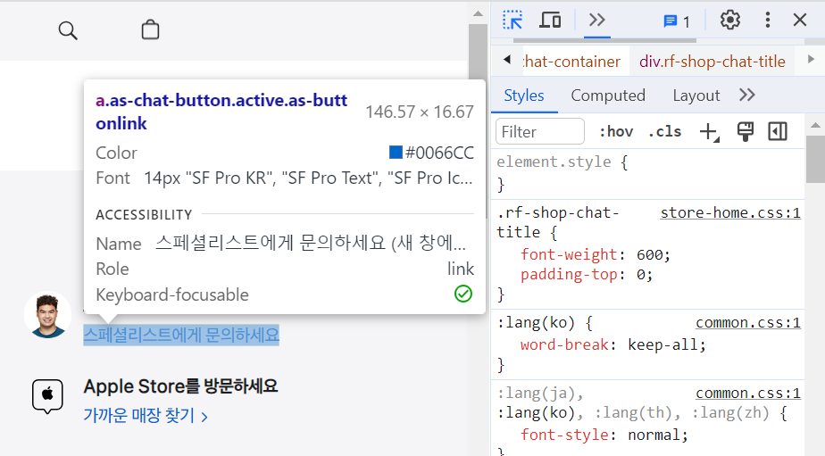
Task: Show more DevTools panels with double chevron
Action: pos(597,21)
